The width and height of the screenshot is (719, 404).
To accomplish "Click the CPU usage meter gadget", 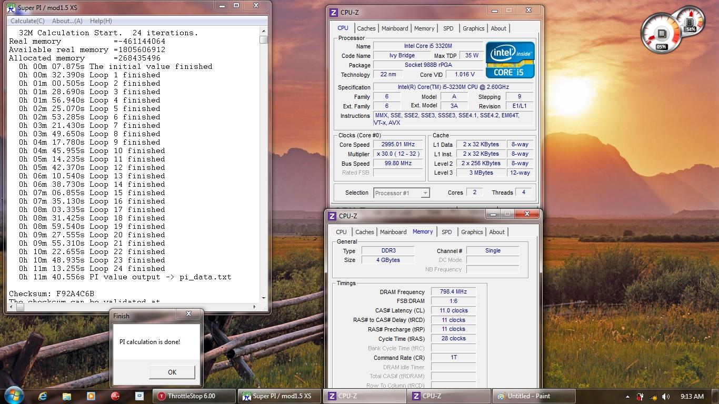I will pyautogui.click(x=662, y=33).
